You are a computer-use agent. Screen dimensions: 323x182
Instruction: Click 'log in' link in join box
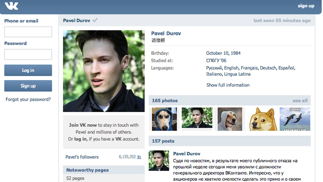click(80, 139)
